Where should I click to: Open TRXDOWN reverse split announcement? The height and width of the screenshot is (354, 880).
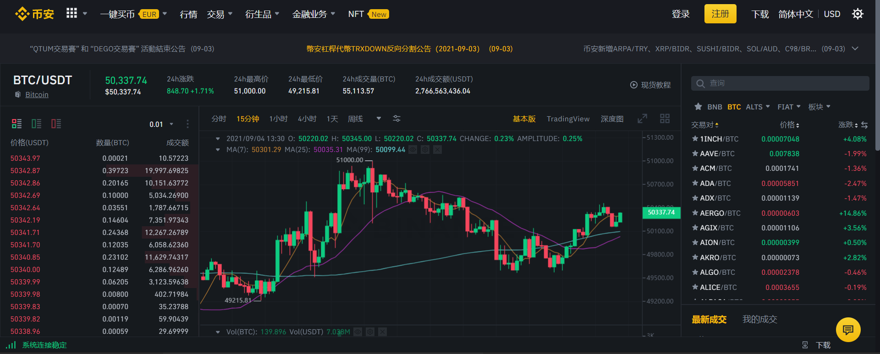pos(409,49)
